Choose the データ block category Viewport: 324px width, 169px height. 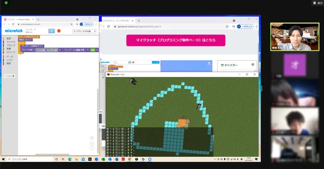click(10, 56)
